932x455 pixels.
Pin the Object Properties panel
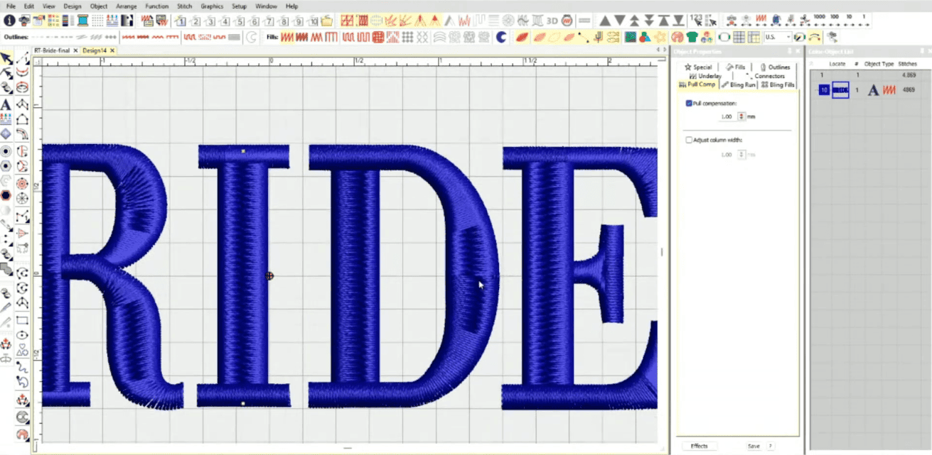789,51
